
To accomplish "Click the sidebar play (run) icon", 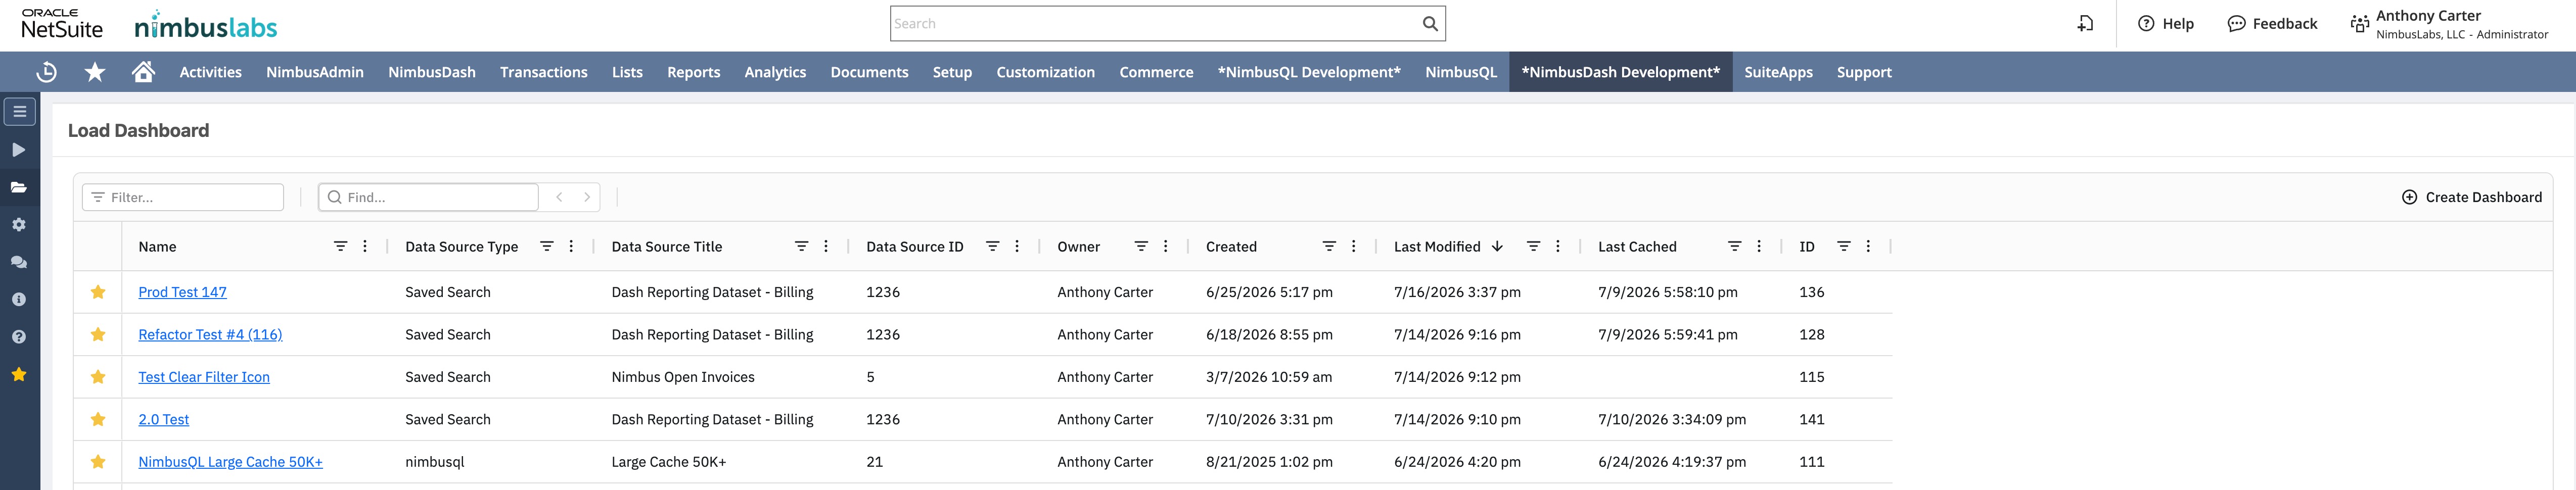I will point(19,150).
